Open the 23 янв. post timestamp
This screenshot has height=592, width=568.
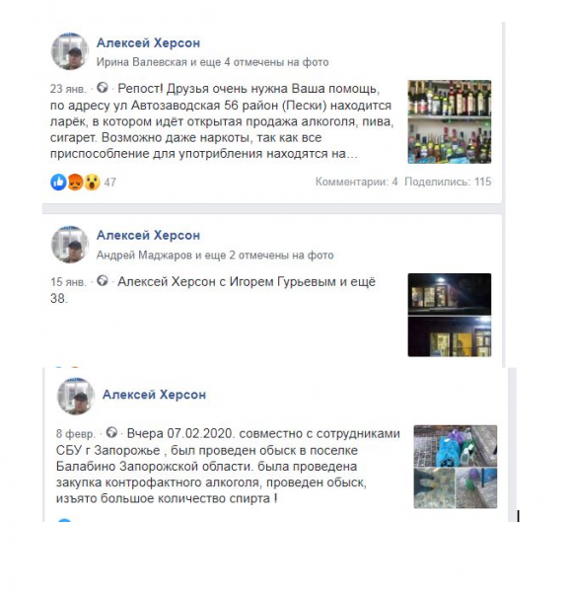tap(68, 89)
